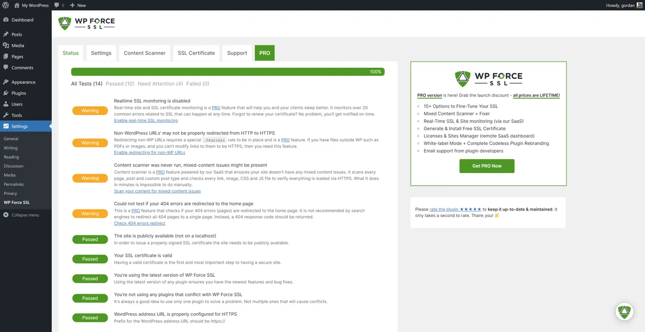
Task: Open the green PRO tab
Action: [x=264, y=53]
